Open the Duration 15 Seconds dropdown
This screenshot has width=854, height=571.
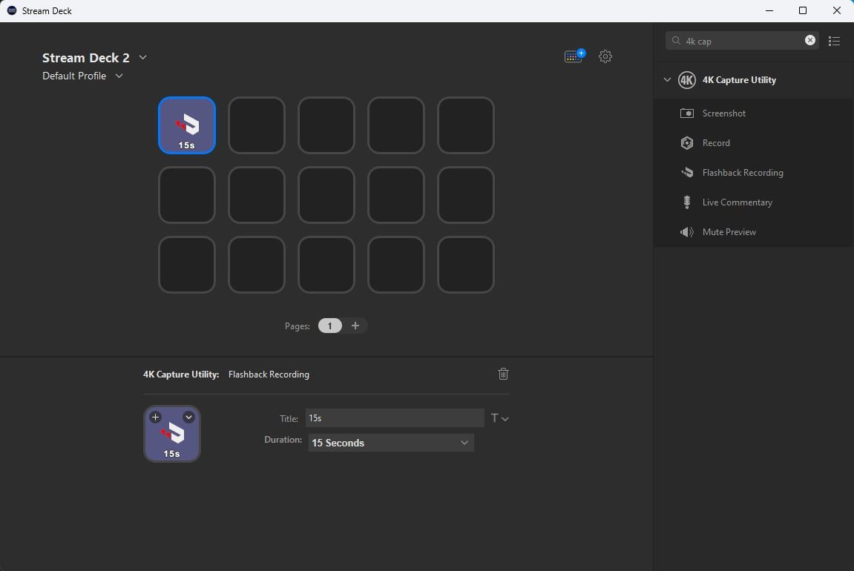click(x=390, y=443)
